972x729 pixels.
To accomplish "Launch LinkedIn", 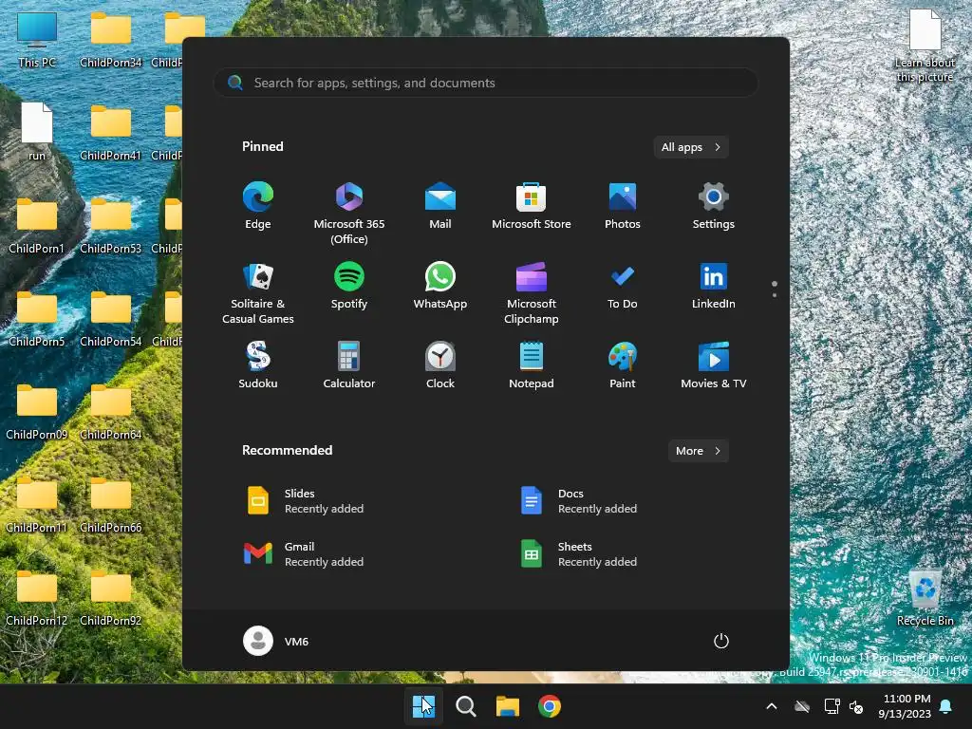I will coord(714,286).
